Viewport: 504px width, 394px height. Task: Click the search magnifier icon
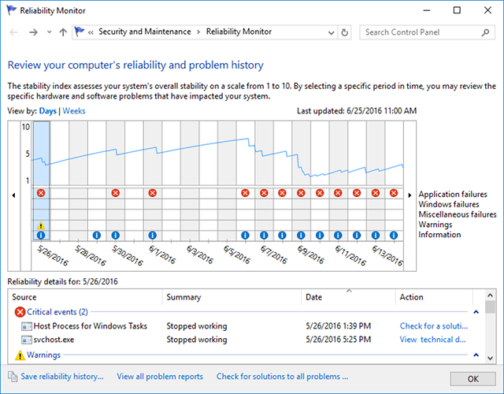485,32
